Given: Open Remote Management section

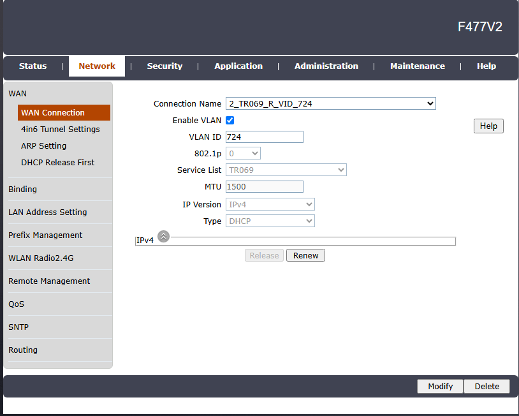Looking at the screenshot, I should (49, 281).
